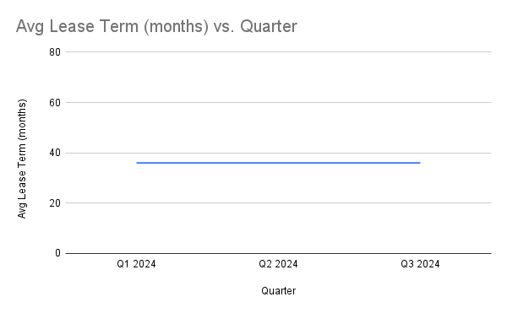Select the horizontal gridline at value 40
The height and width of the screenshot is (313, 507).
tap(278, 153)
